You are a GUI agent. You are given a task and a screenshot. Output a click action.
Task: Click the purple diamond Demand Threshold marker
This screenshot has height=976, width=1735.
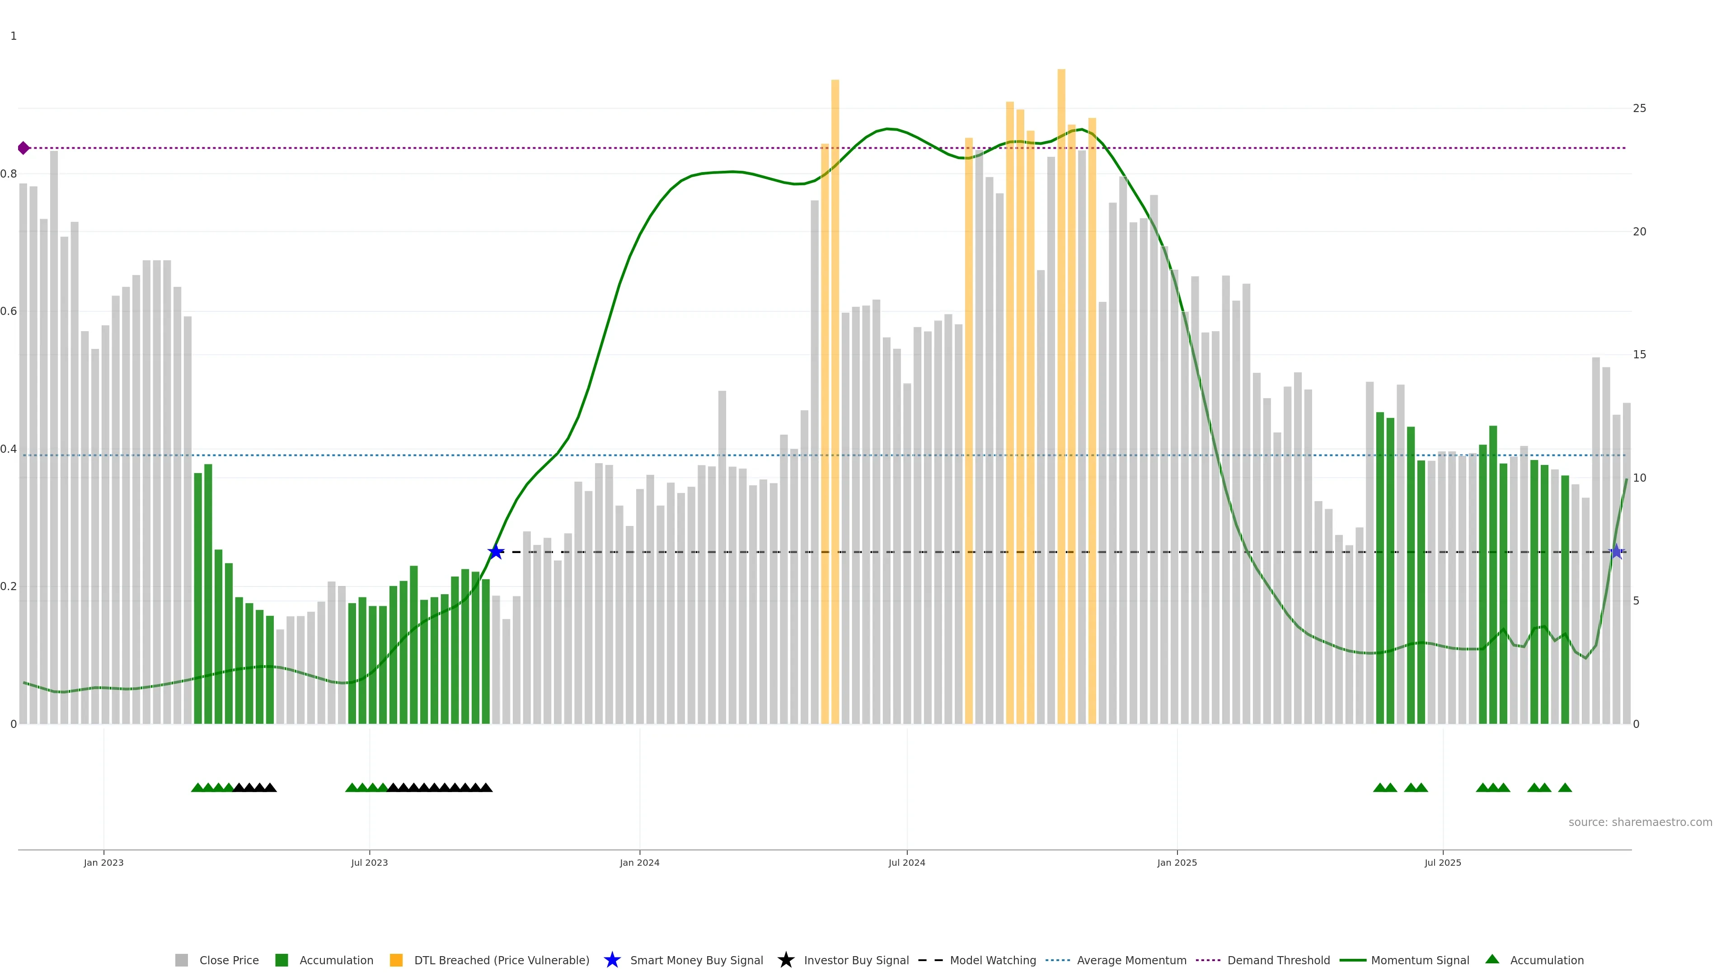pyautogui.click(x=23, y=147)
